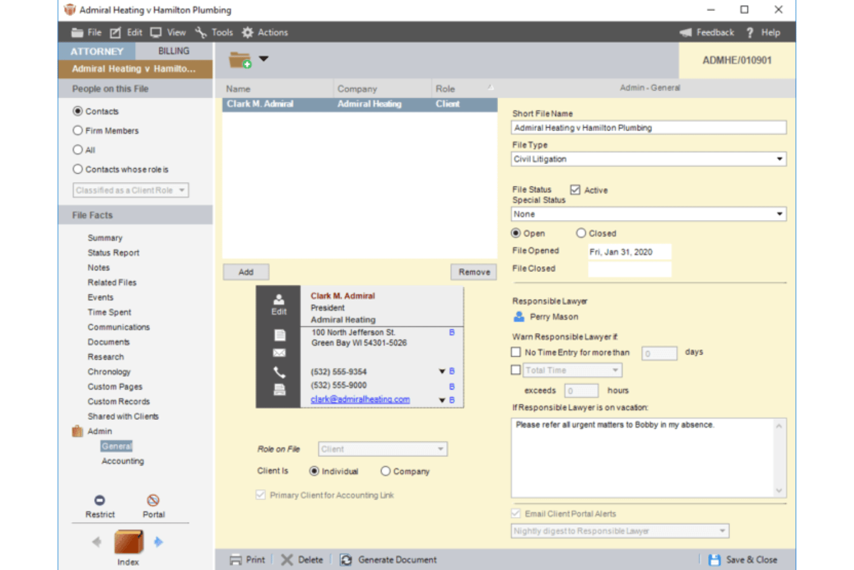This screenshot has height=570, width=854.
Task: Click the Remove button
Action: tap(474, 272)
